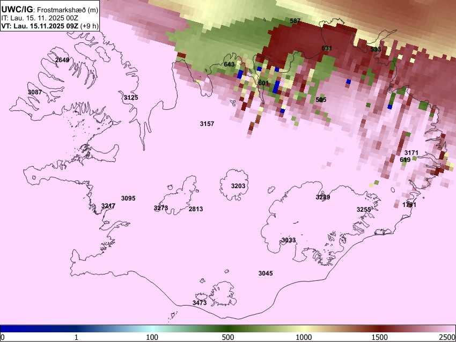Click the value 3045 in the south
This screenshot has width=456, height=342.
pyautogui.click(x=266, y=273)
